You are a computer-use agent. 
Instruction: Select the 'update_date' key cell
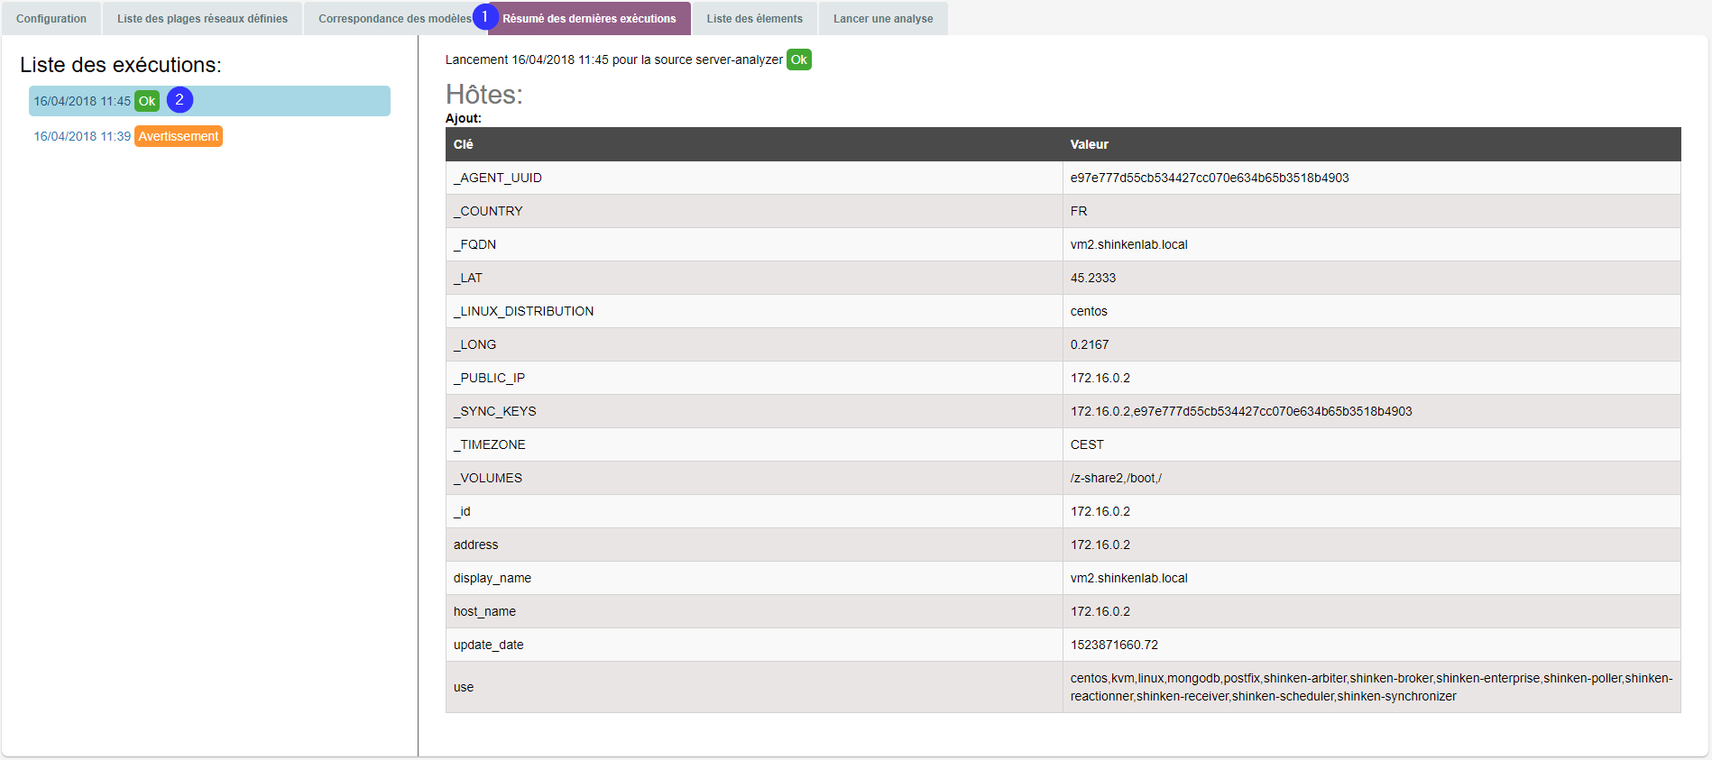[x=754, y=645]
